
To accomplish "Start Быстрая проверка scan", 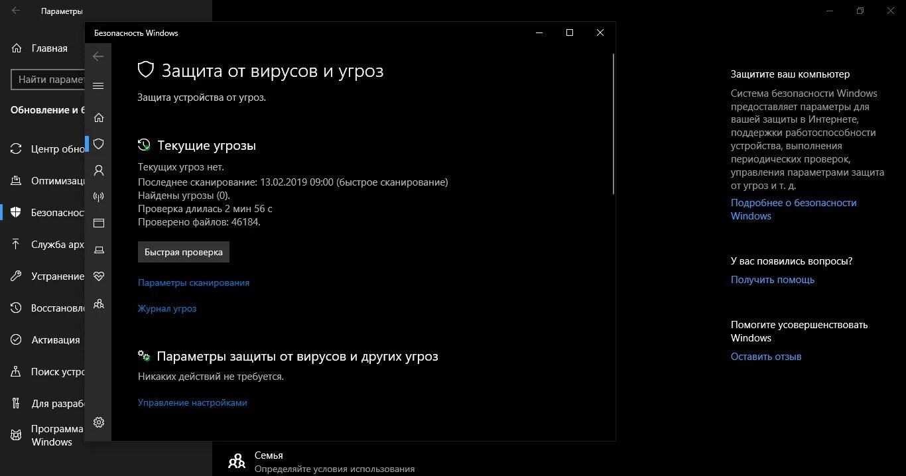I will coord(184,252).
